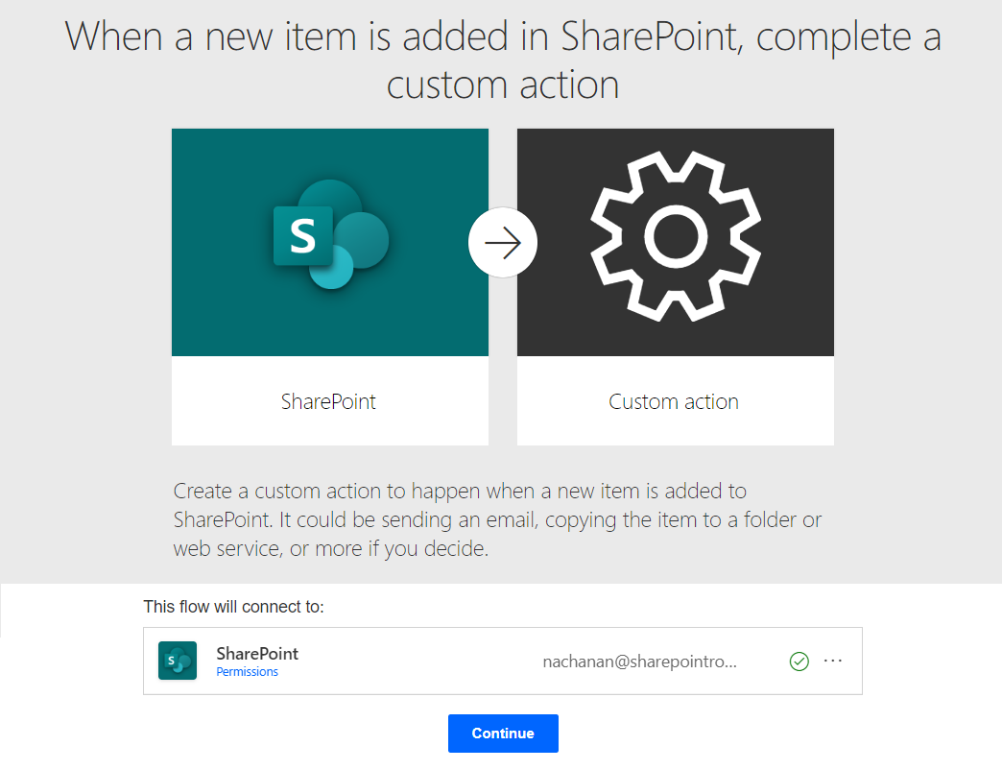This screenshot has height=770, width=1002.
Task: Select the Custom action caption below gear tile
Action: point(674,401)
